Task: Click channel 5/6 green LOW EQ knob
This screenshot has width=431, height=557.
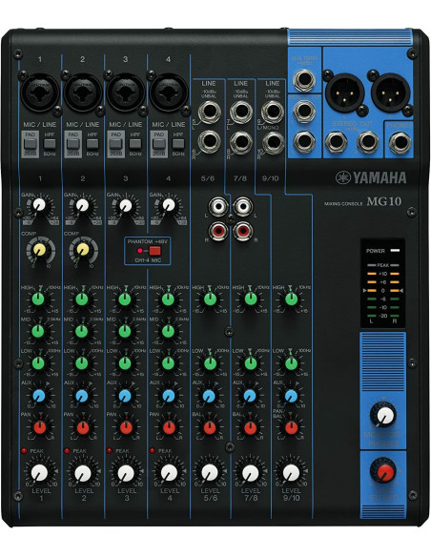Action: [210, 363]
